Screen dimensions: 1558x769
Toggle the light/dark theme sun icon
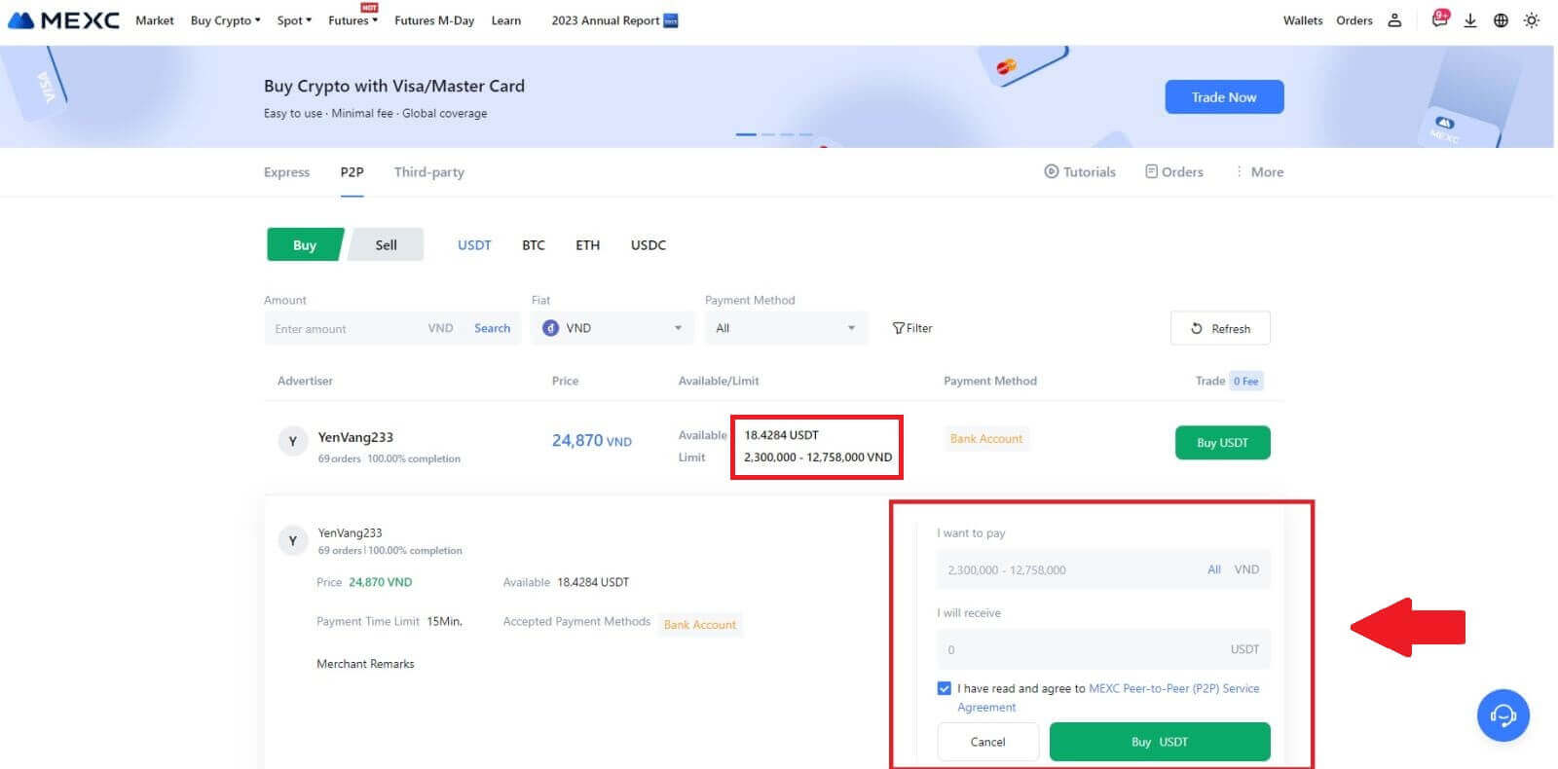[x=1532, y=20]
